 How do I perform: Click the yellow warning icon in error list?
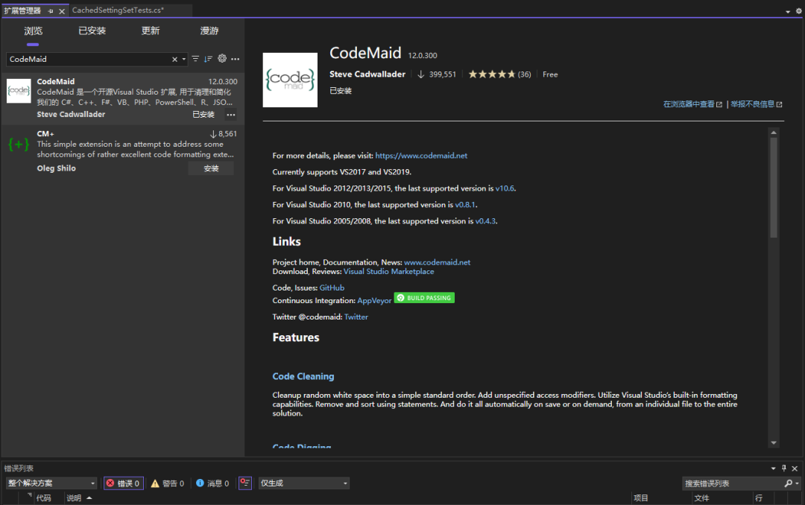[154, 483]
